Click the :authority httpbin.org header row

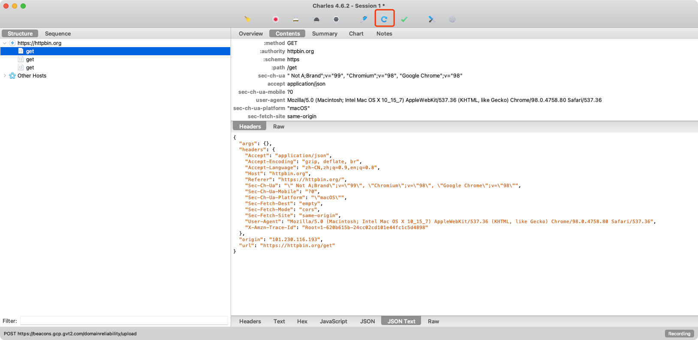(464, 51)
